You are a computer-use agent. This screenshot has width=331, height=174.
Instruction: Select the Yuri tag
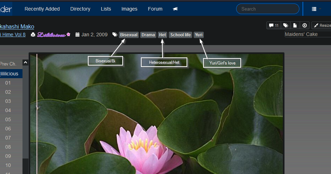[x=199, y=35]
